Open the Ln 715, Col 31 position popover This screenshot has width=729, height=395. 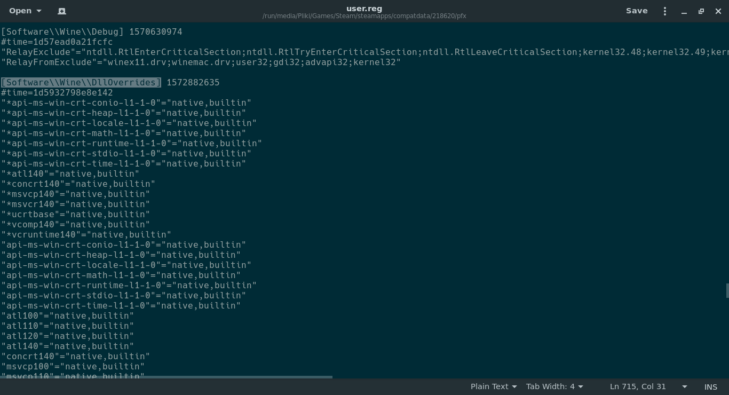pos(648,386)
